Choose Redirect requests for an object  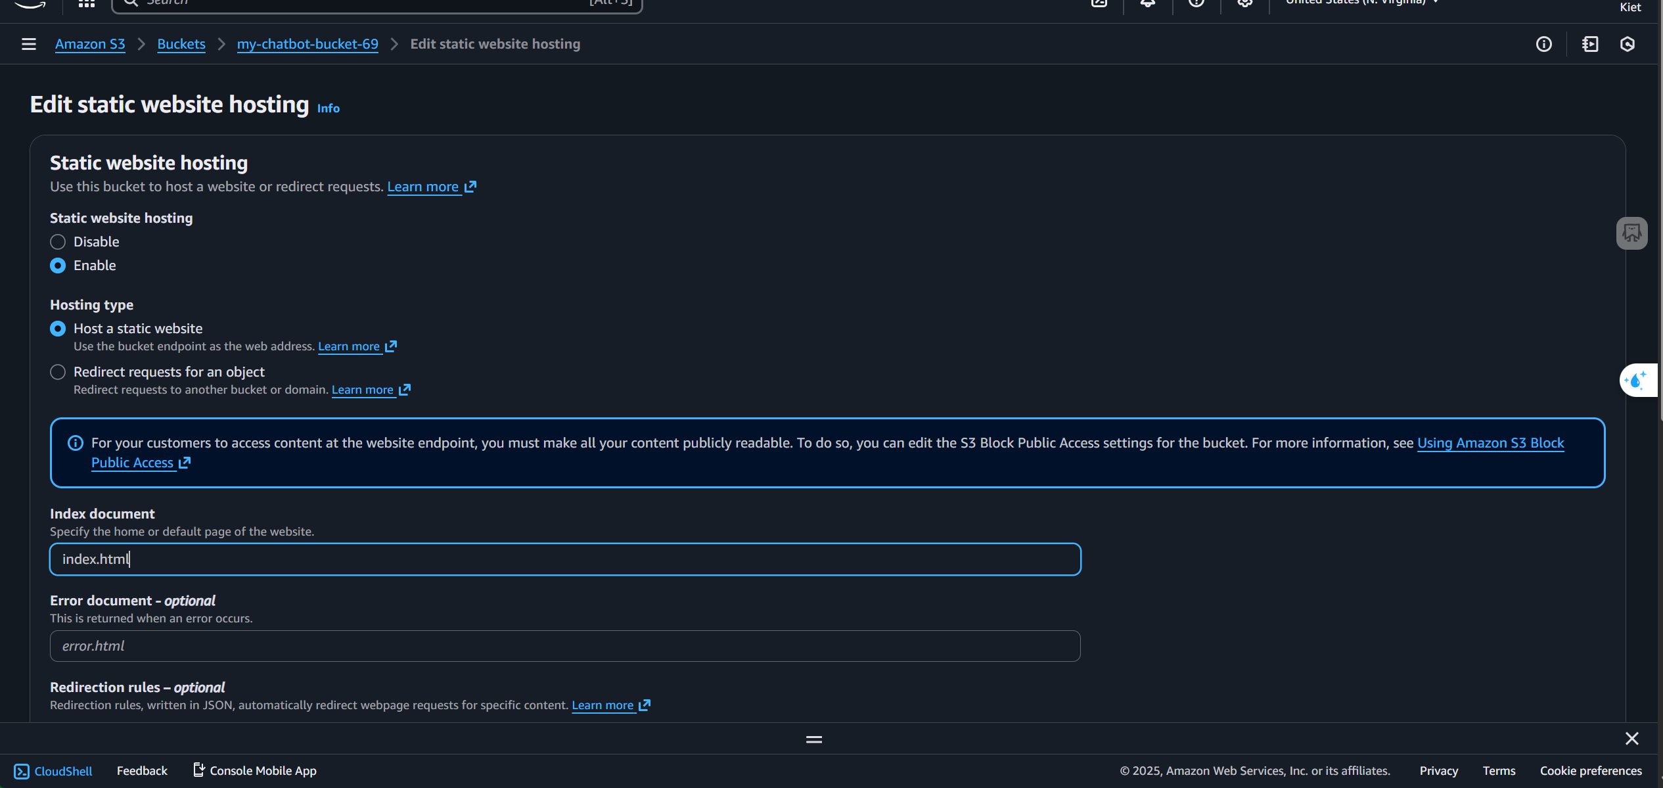(x=58, y=372)
